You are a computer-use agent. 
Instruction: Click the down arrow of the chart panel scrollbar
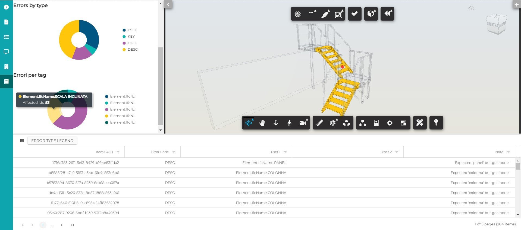[161, 130]
